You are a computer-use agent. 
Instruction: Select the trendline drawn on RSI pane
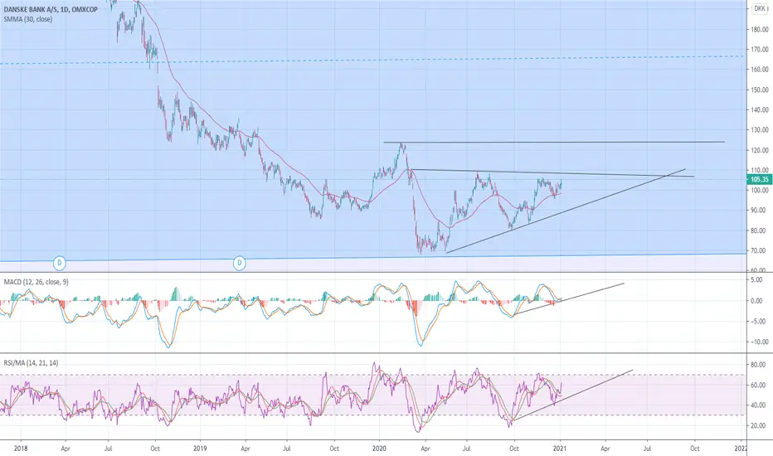(x=572, y=395)
